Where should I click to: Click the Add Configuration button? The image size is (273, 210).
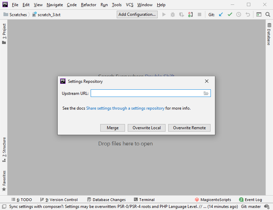pyautogui.click(x=137, y=14)
